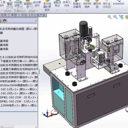Click Zoom to Fit view icon

click(x=109, y=17)
